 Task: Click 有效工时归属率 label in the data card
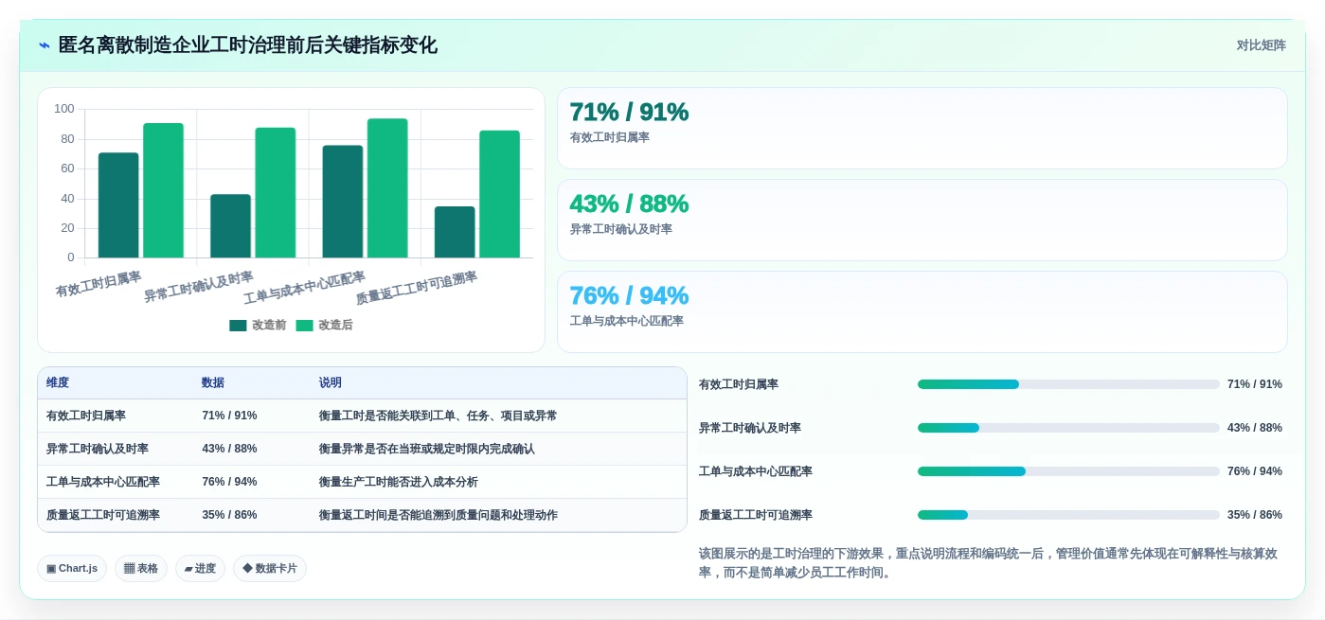pos(609,137)
